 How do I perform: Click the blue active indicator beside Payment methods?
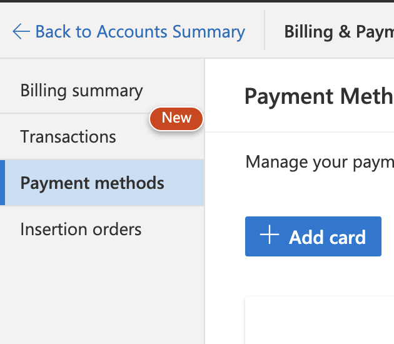pyautogui.click(x=3, y=183)
